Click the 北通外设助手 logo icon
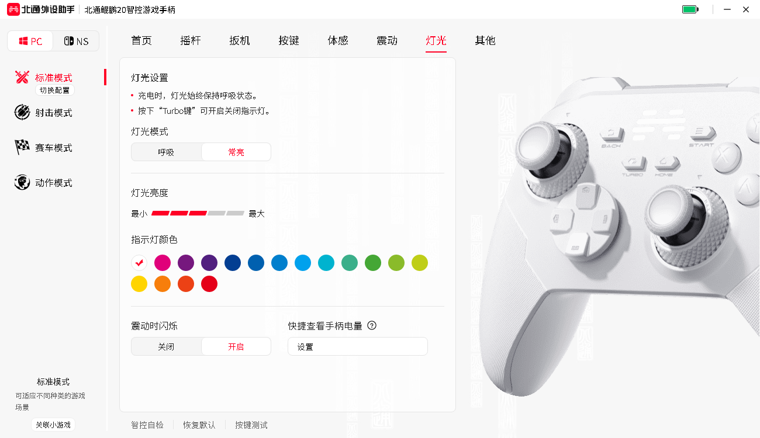760x438 pixels. 13,9
